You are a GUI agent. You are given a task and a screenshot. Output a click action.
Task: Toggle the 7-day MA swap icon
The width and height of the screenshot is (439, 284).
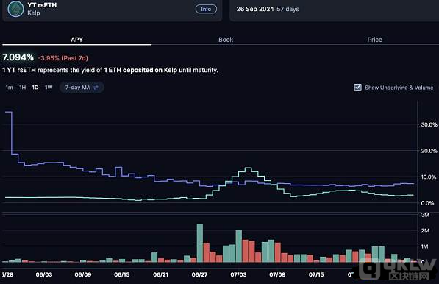[96, 88]
